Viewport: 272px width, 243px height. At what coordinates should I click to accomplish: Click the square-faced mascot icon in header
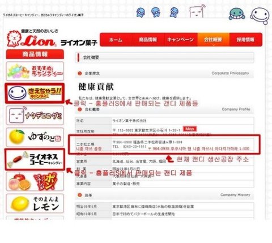(x=197, y=11)
